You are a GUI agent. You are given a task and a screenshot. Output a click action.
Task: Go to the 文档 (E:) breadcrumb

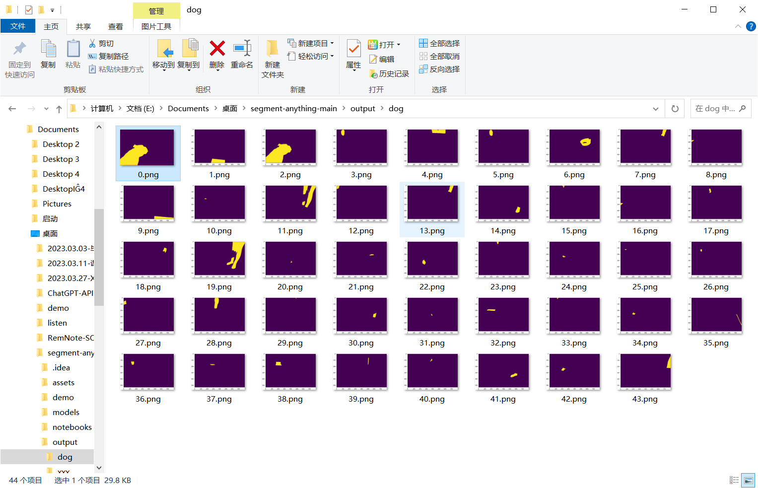[140, 109]
